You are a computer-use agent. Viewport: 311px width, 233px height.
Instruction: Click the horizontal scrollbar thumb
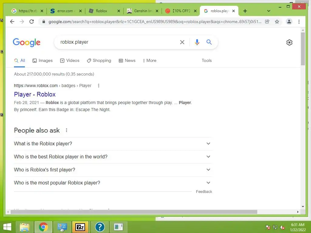tap(134, 212)
